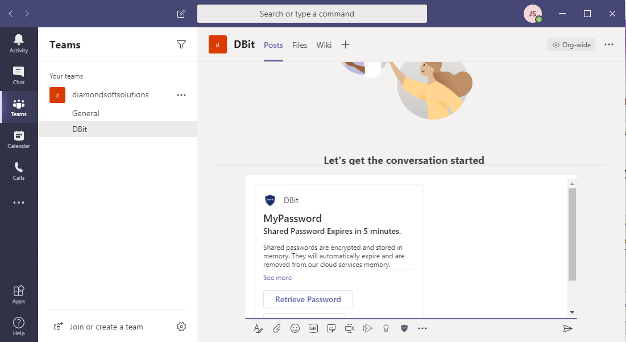The image size is (626, 342).
Task: Add a new tab with plus
Action: tap(345, 45)
